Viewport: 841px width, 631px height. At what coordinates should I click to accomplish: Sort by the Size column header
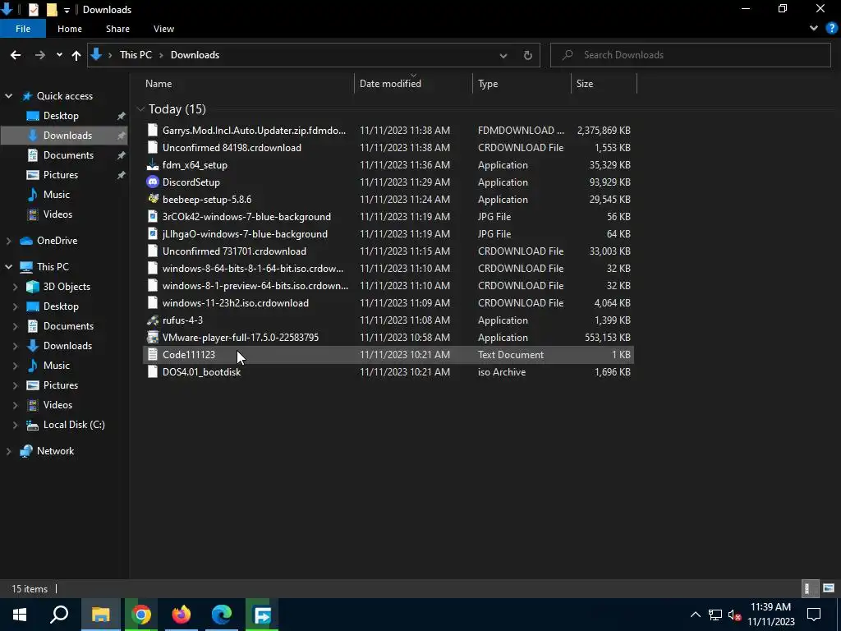click(604, 84)
